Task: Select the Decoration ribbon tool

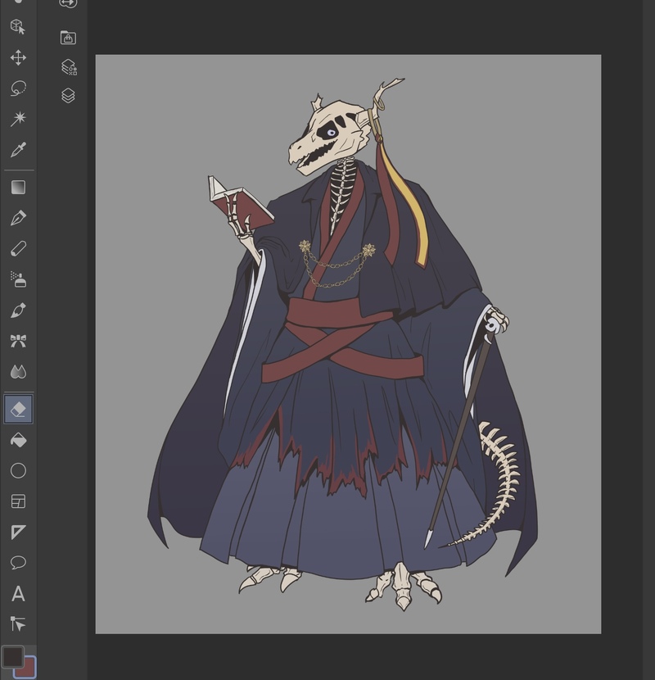Action: [x=18, y=342]
